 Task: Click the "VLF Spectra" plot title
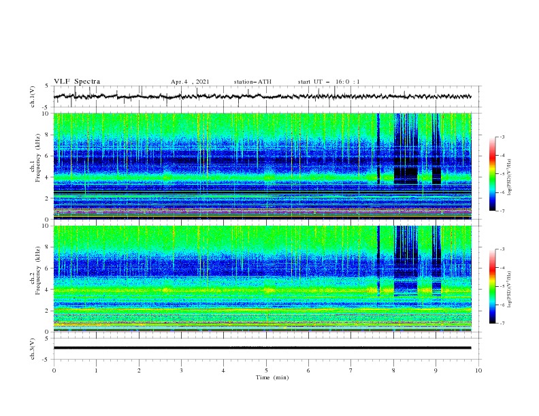click(x=77, y=82)
